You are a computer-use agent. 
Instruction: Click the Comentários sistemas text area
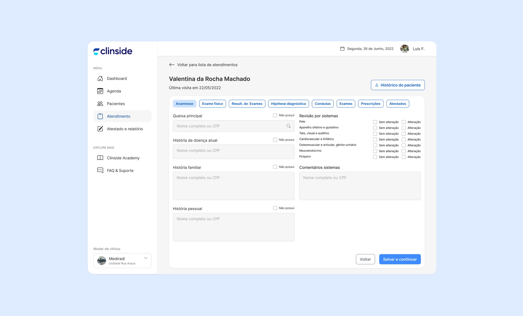tap(360, 186)
